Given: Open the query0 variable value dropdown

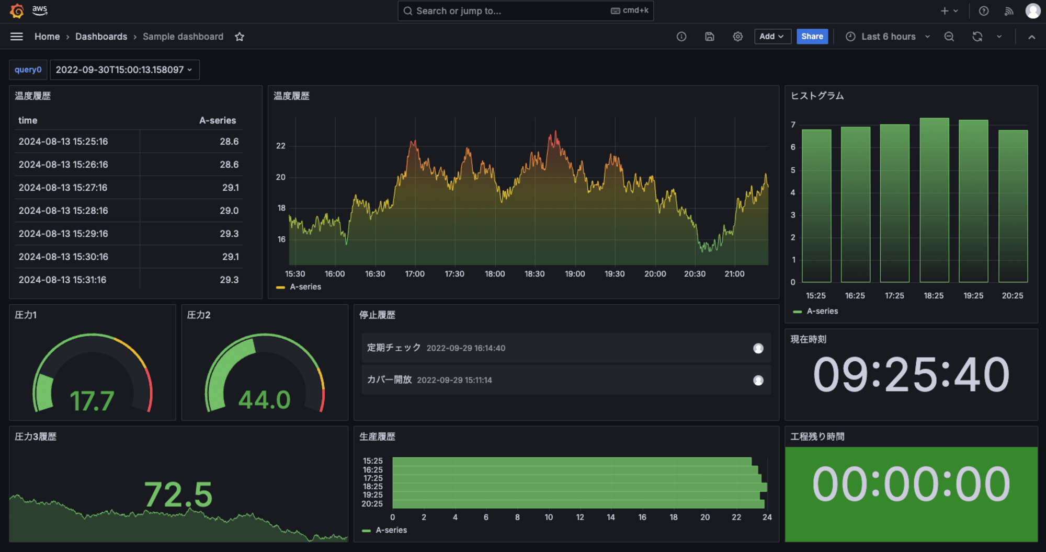Looking at the screenshot, I should click(124, 70).
